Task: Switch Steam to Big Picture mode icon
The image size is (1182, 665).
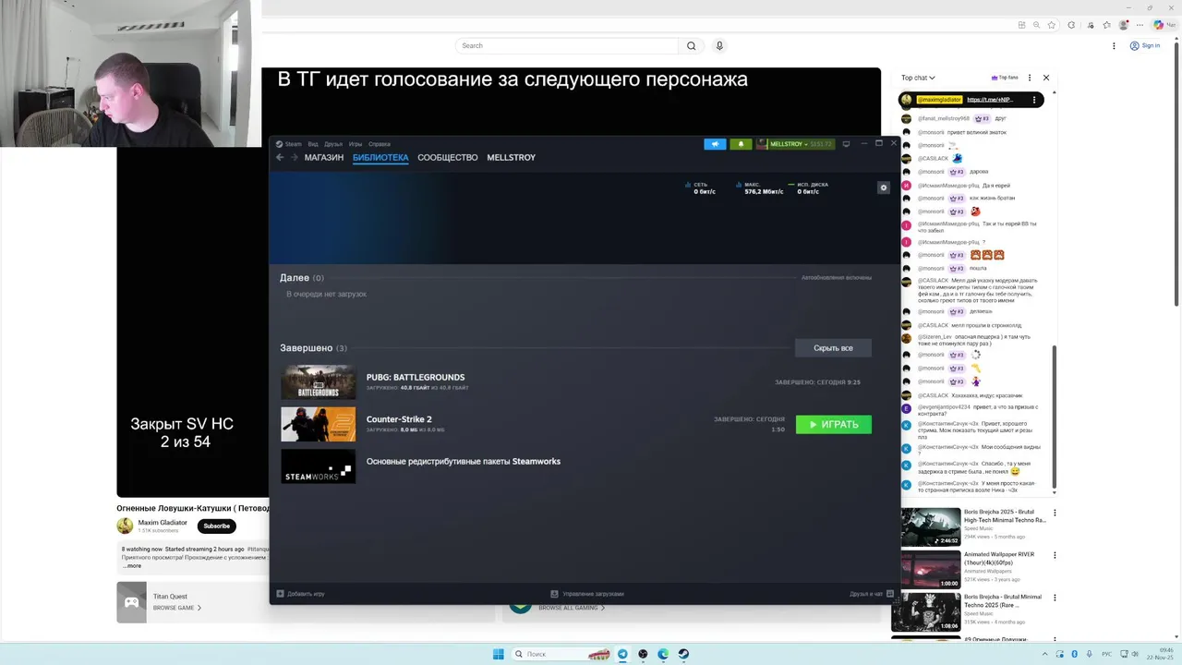Action: tap(846, 144)
